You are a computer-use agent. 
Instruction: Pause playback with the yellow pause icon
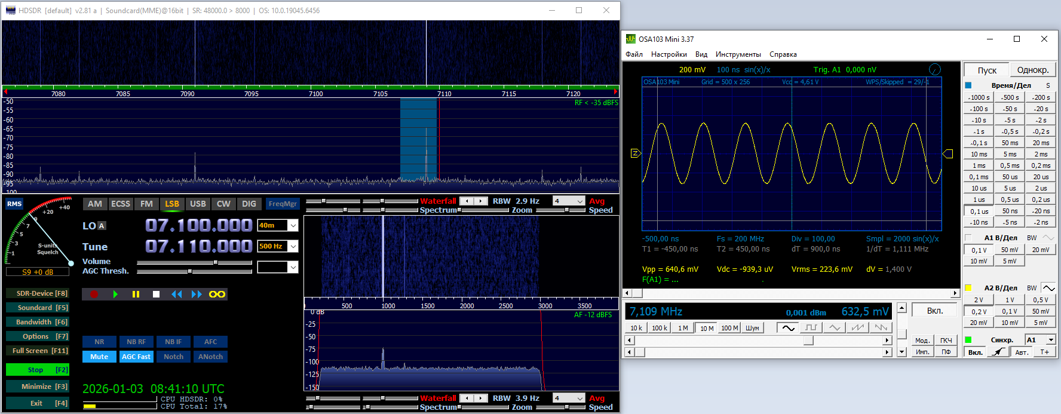[136, 294]
